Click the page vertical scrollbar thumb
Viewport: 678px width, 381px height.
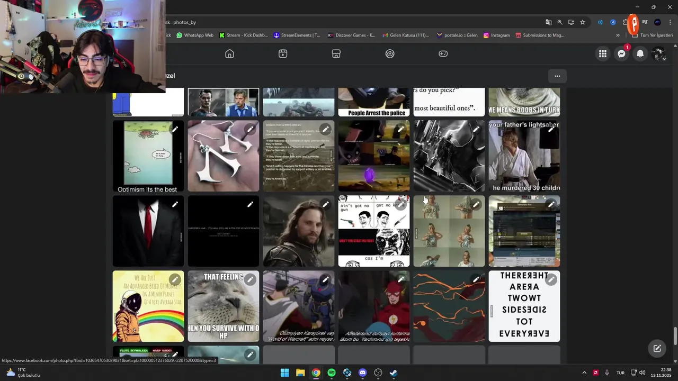tap(675, 335)
